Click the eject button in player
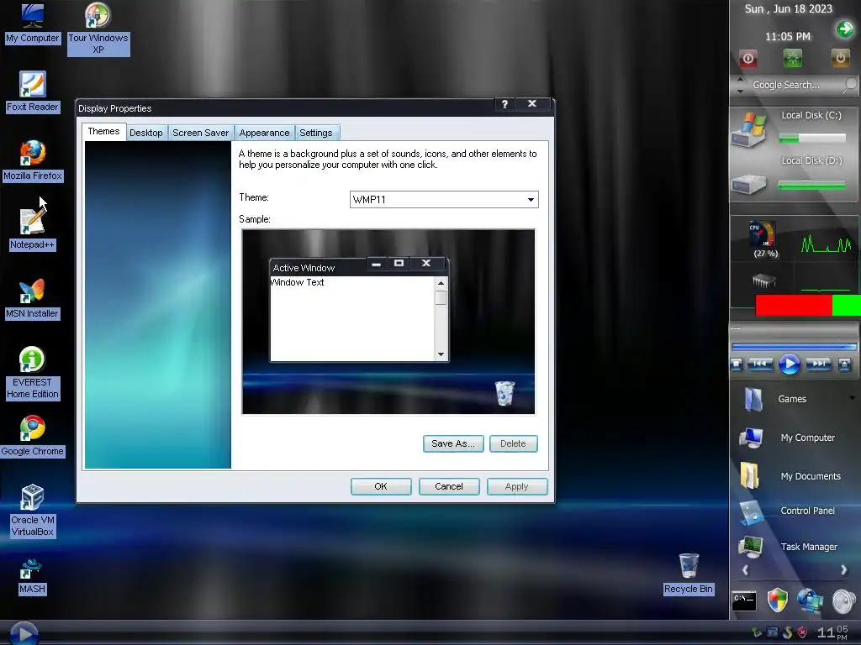This screenshot has width=861, height=645. click(x=844, y=364)
